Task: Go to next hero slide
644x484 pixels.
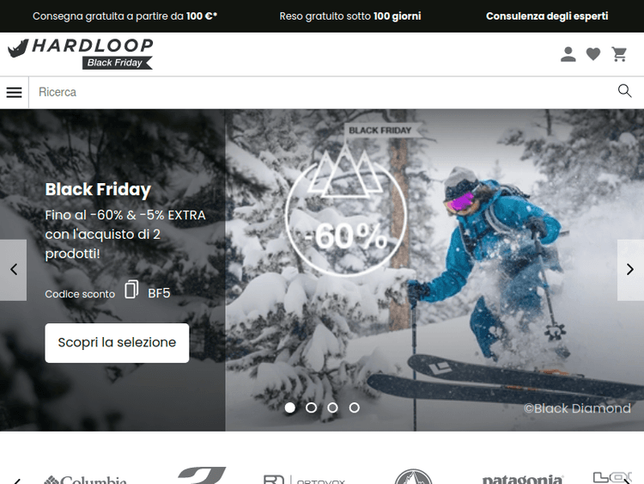Action: [630, 270]
